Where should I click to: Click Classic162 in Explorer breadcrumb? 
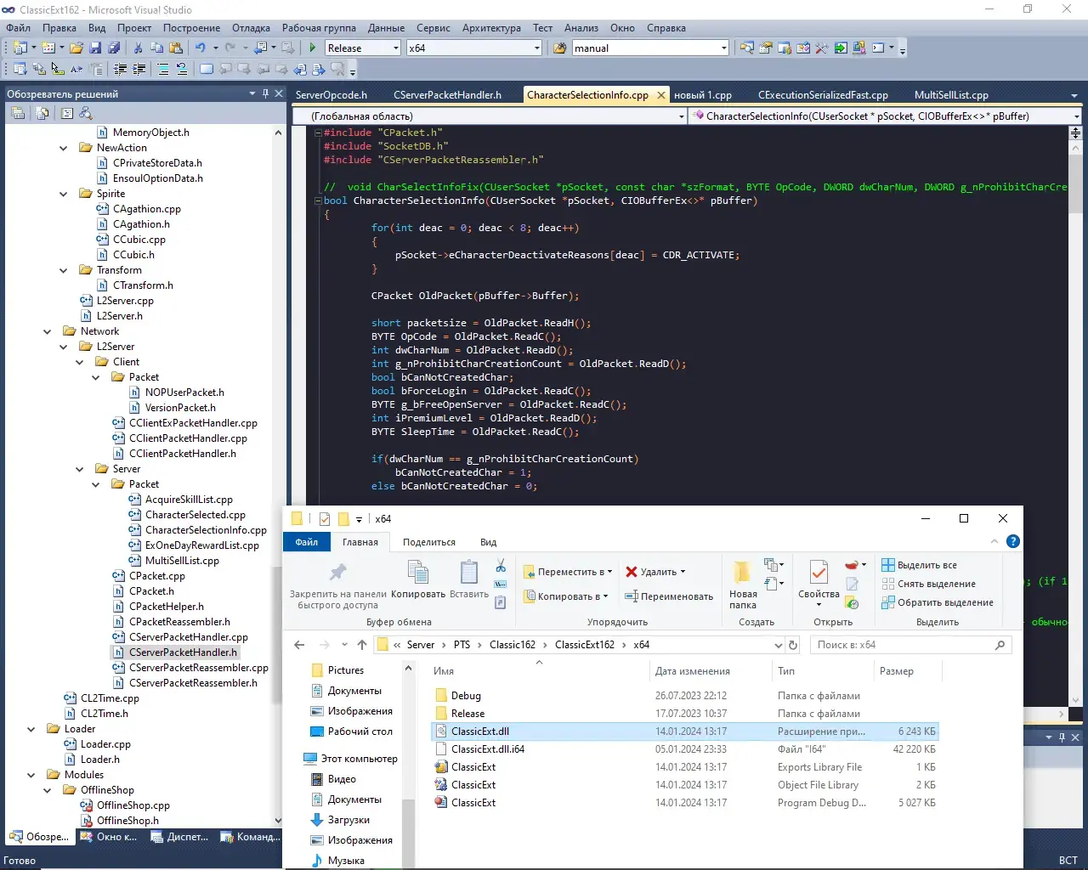[x=513, y=645]
